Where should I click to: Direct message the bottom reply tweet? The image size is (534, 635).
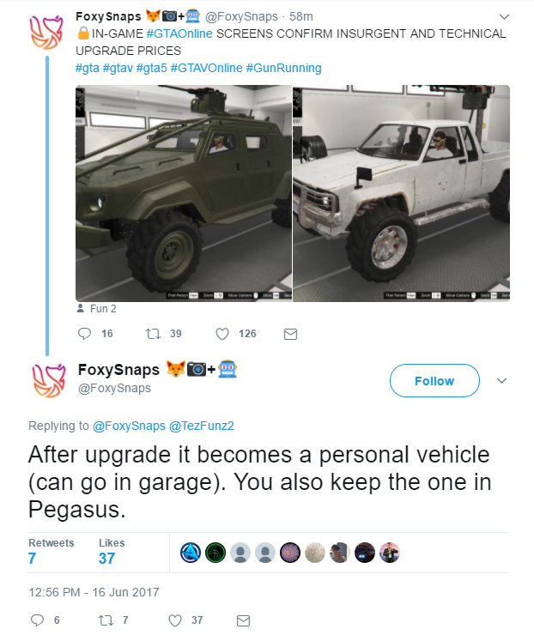coord(243,620)
